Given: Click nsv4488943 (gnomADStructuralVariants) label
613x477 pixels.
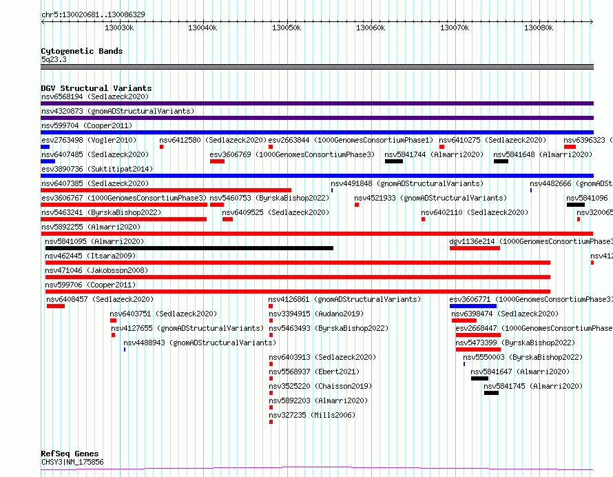Looking at the screenshot, I should (x=200, y=343).
